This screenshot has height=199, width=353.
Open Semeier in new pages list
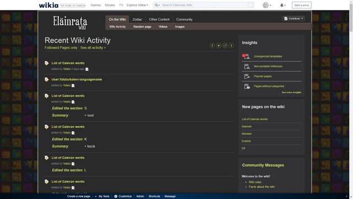click(247, 134)
